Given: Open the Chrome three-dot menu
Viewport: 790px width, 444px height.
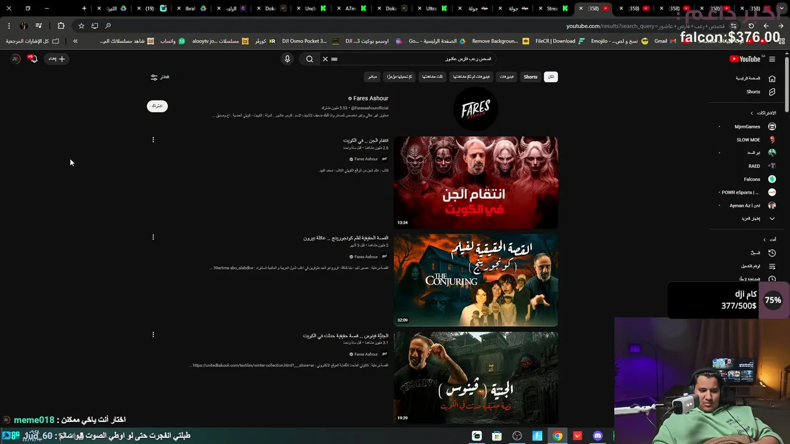Looking at the screenshot, I should point(9,26).
